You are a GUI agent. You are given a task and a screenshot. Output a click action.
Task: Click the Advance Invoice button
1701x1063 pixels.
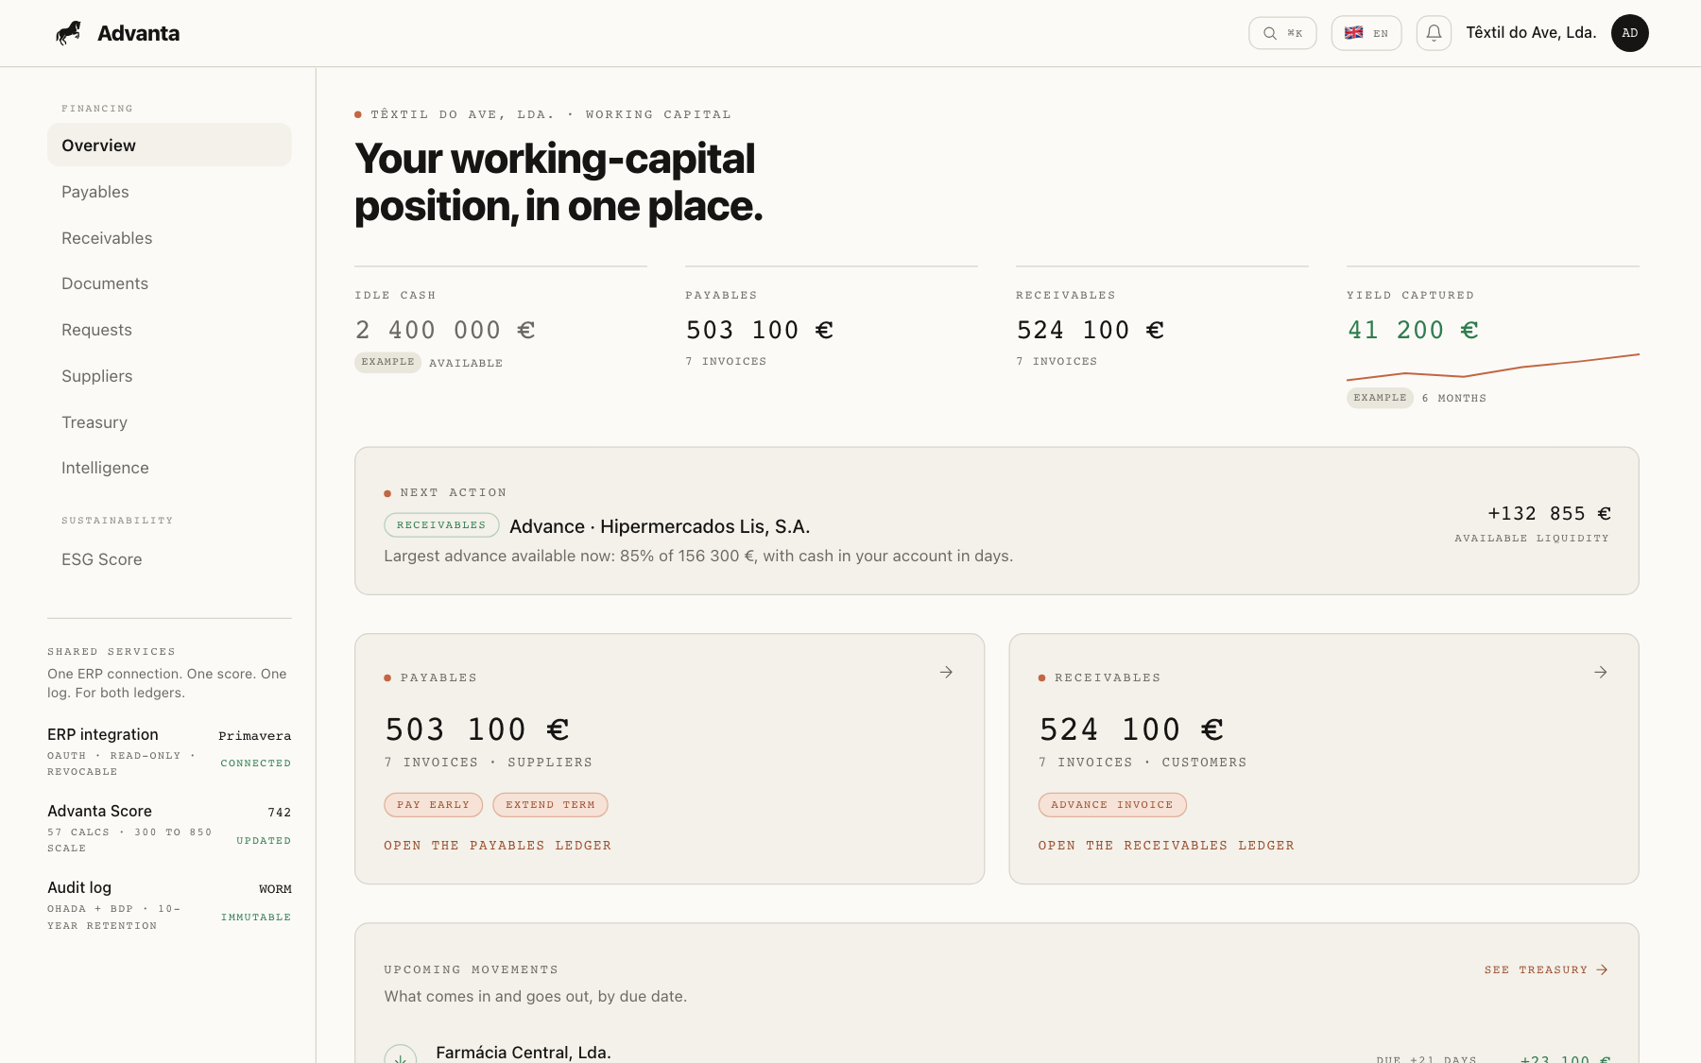tap(1112, 805)
